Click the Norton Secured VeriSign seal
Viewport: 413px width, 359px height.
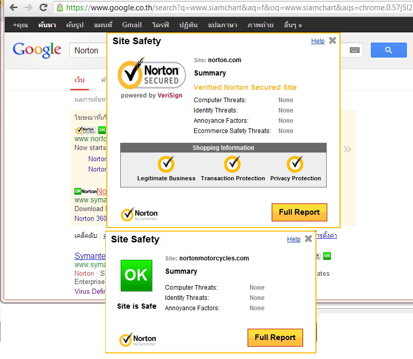coord(152,78)
